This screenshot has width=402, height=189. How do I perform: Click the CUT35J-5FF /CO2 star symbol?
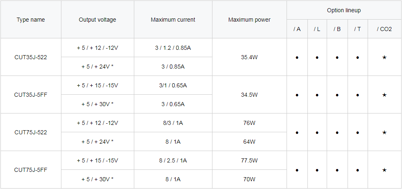click(x=384, y=95)
